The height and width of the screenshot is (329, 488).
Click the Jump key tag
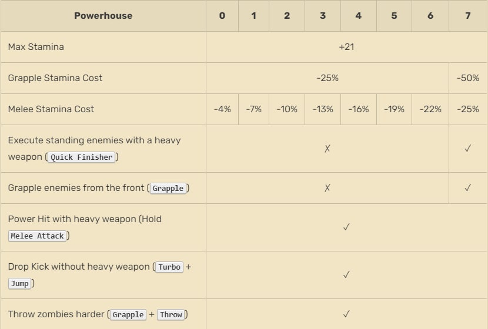20,284
